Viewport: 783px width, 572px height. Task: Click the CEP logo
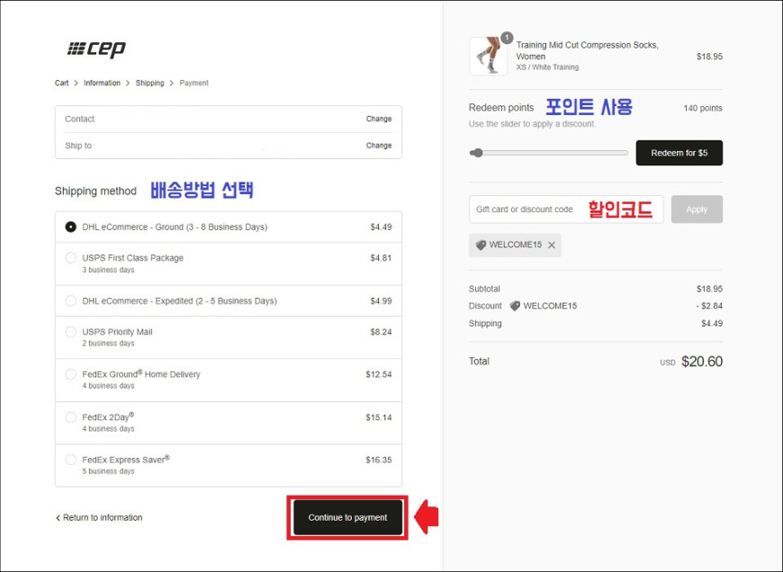[x=96, y=49]
